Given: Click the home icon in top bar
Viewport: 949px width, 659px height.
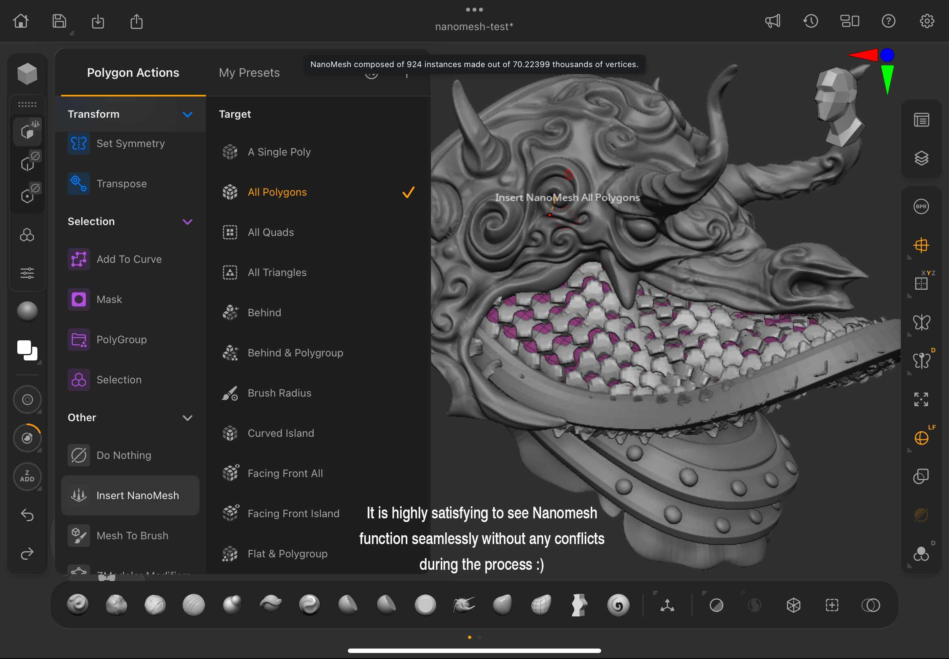Looking at the screenshot, I should [x=21, y=20].
